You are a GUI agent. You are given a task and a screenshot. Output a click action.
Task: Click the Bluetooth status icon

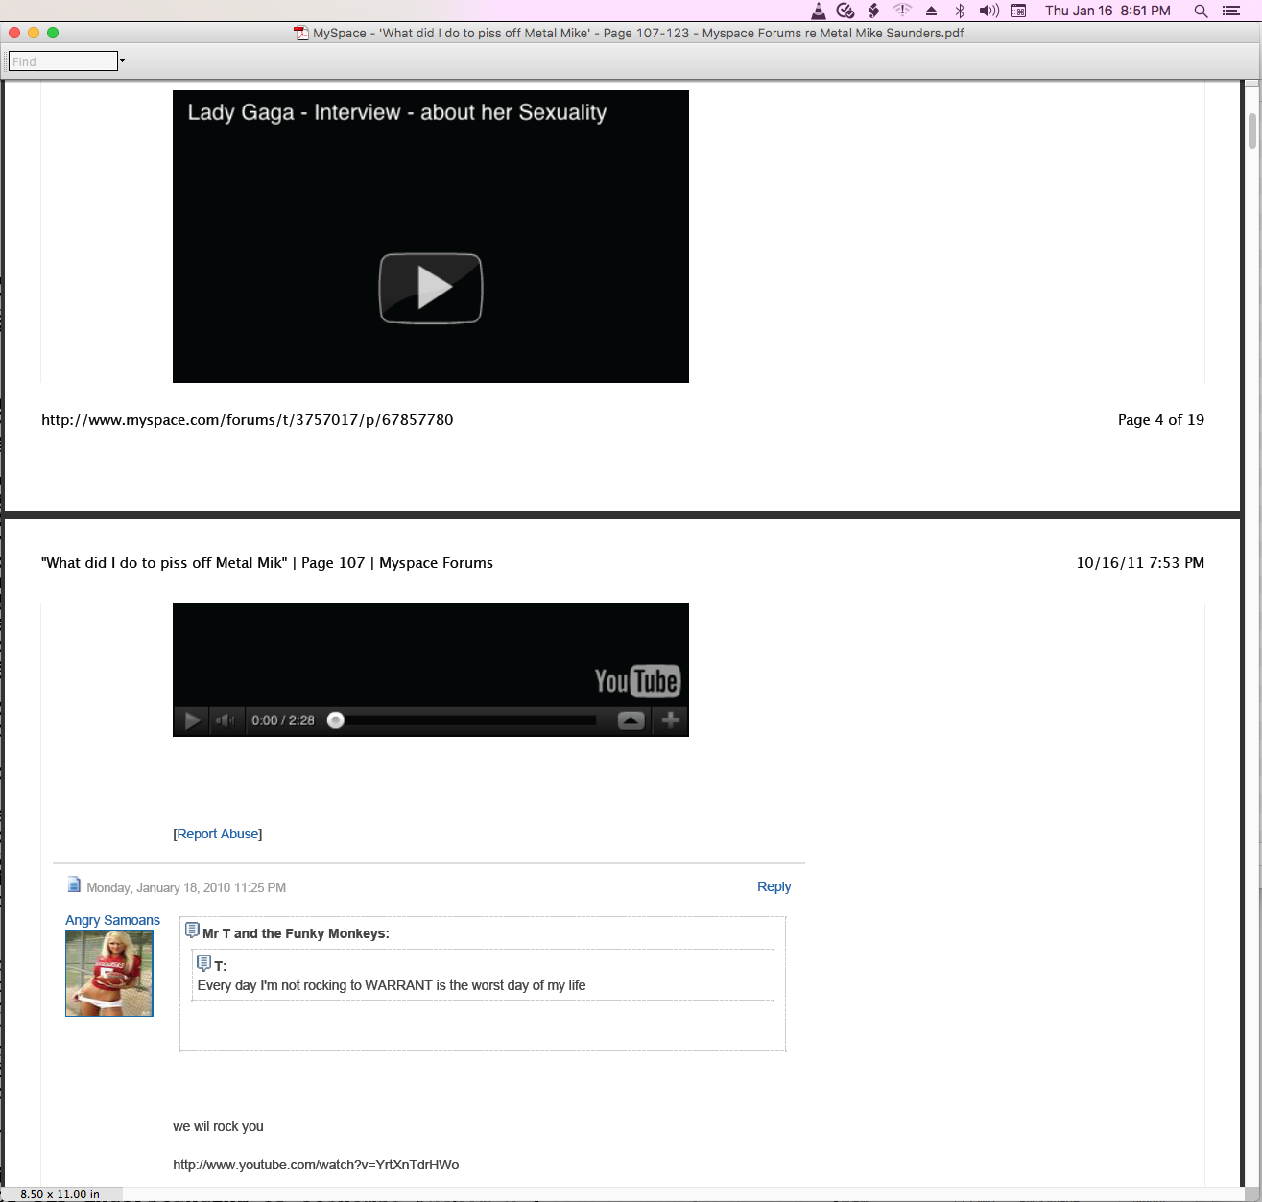[959, 11]
